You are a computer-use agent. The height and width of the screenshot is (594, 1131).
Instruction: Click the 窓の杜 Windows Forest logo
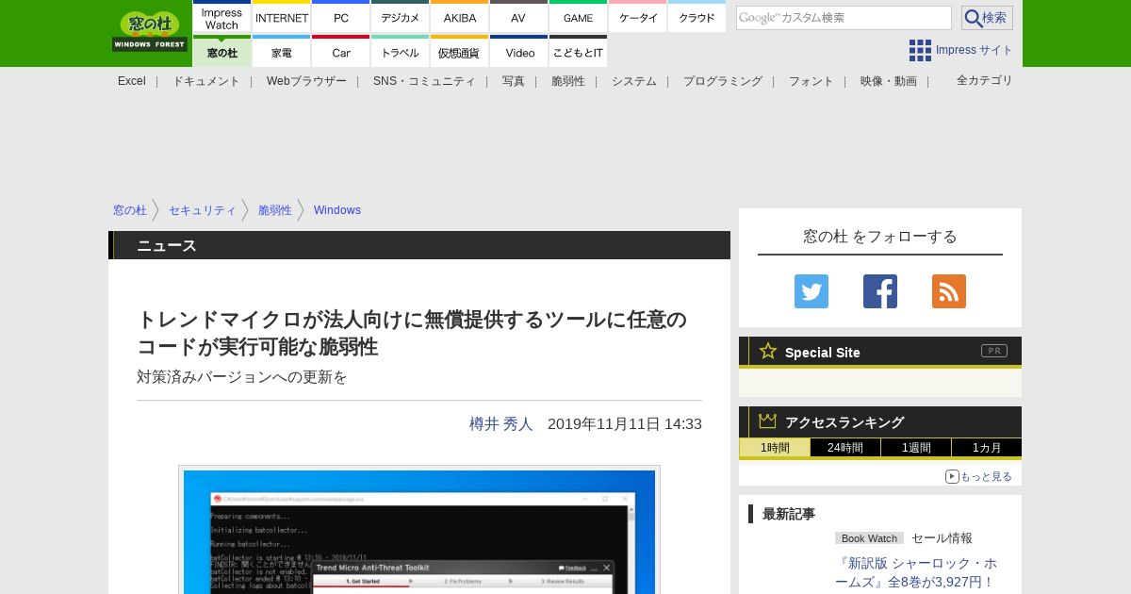click(x=150, y=32)
